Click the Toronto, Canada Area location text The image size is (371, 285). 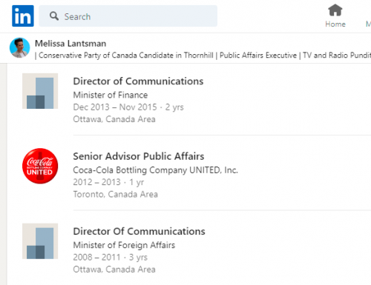pos(115,194)
